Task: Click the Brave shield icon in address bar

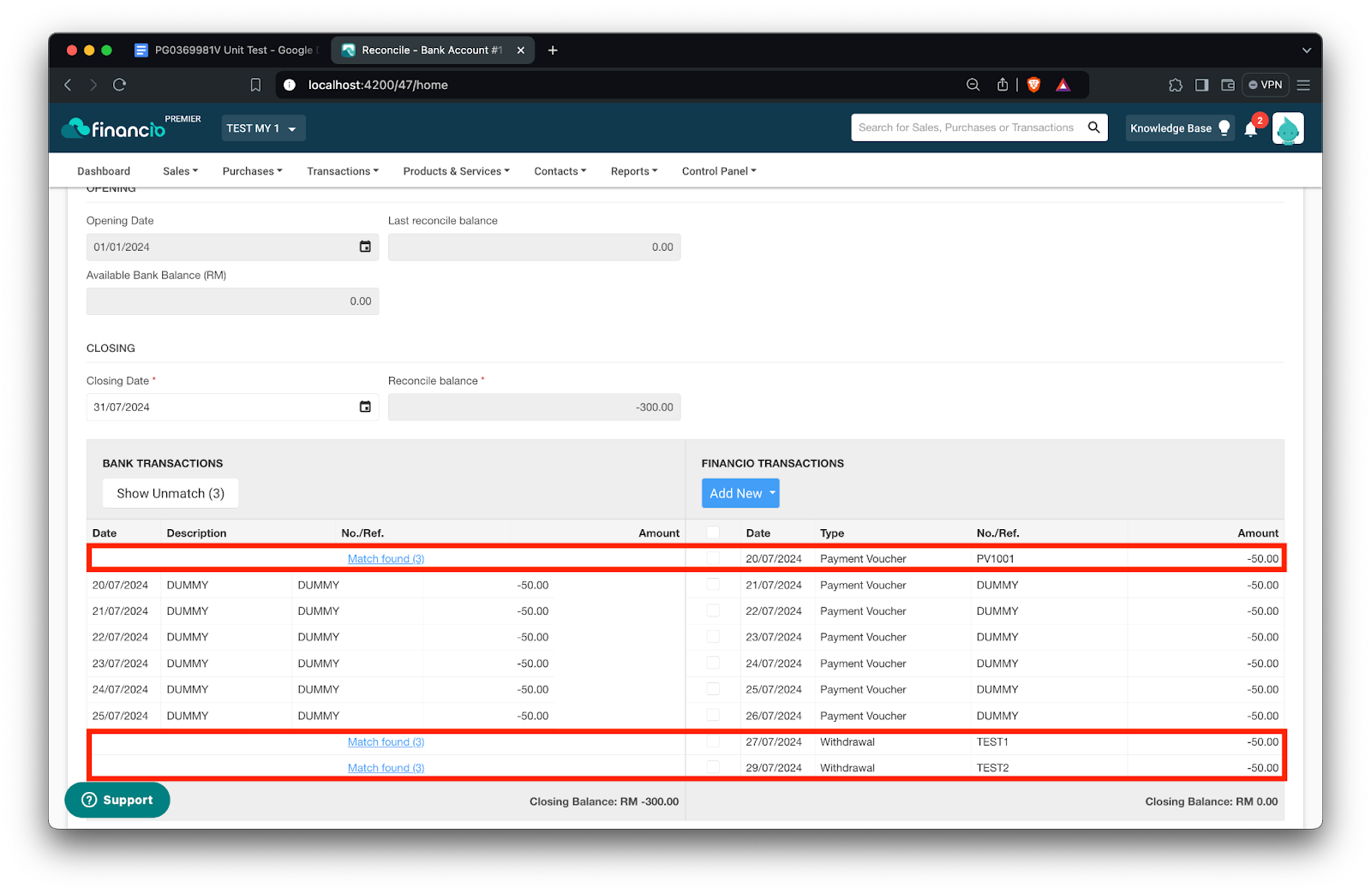Action: [1033, 85]
